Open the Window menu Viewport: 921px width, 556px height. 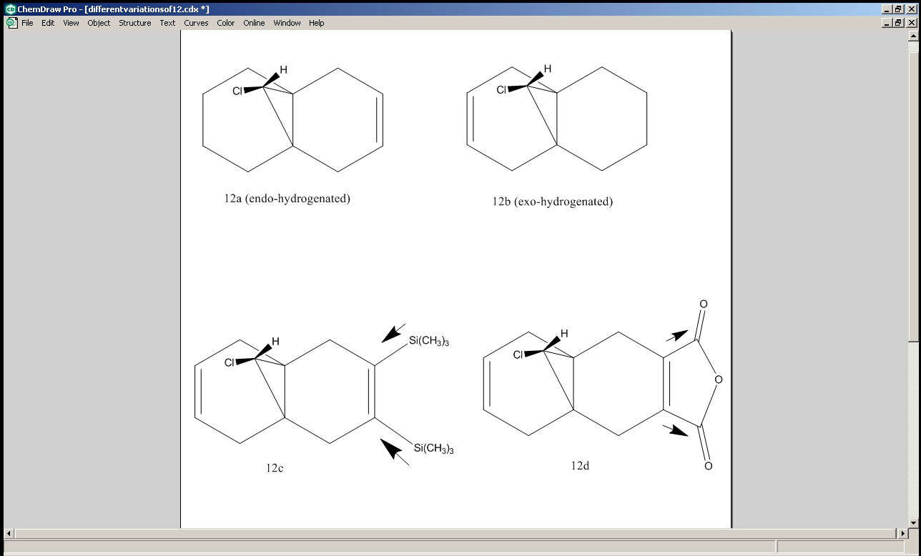287,23
